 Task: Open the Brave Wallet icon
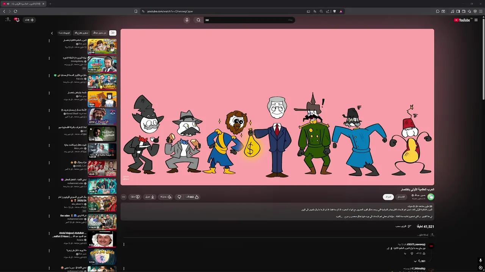[464, 11]
